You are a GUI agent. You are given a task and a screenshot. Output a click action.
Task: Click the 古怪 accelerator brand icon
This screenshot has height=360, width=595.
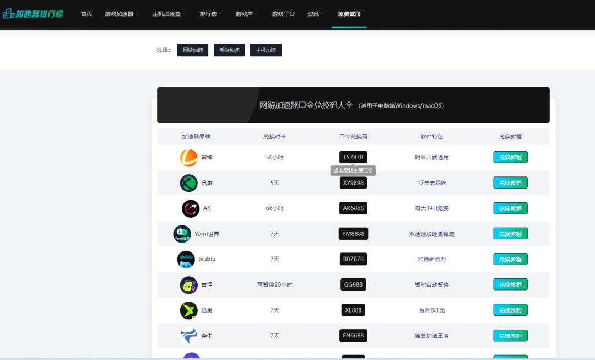[188, 285]
